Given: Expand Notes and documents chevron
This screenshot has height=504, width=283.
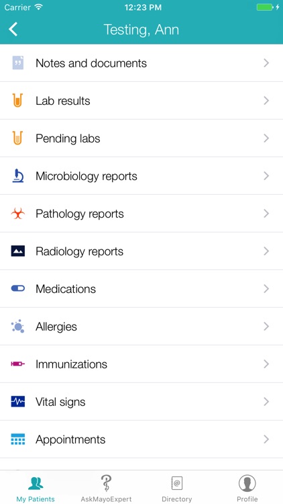Looking at the screenshot, I should 266,63.
